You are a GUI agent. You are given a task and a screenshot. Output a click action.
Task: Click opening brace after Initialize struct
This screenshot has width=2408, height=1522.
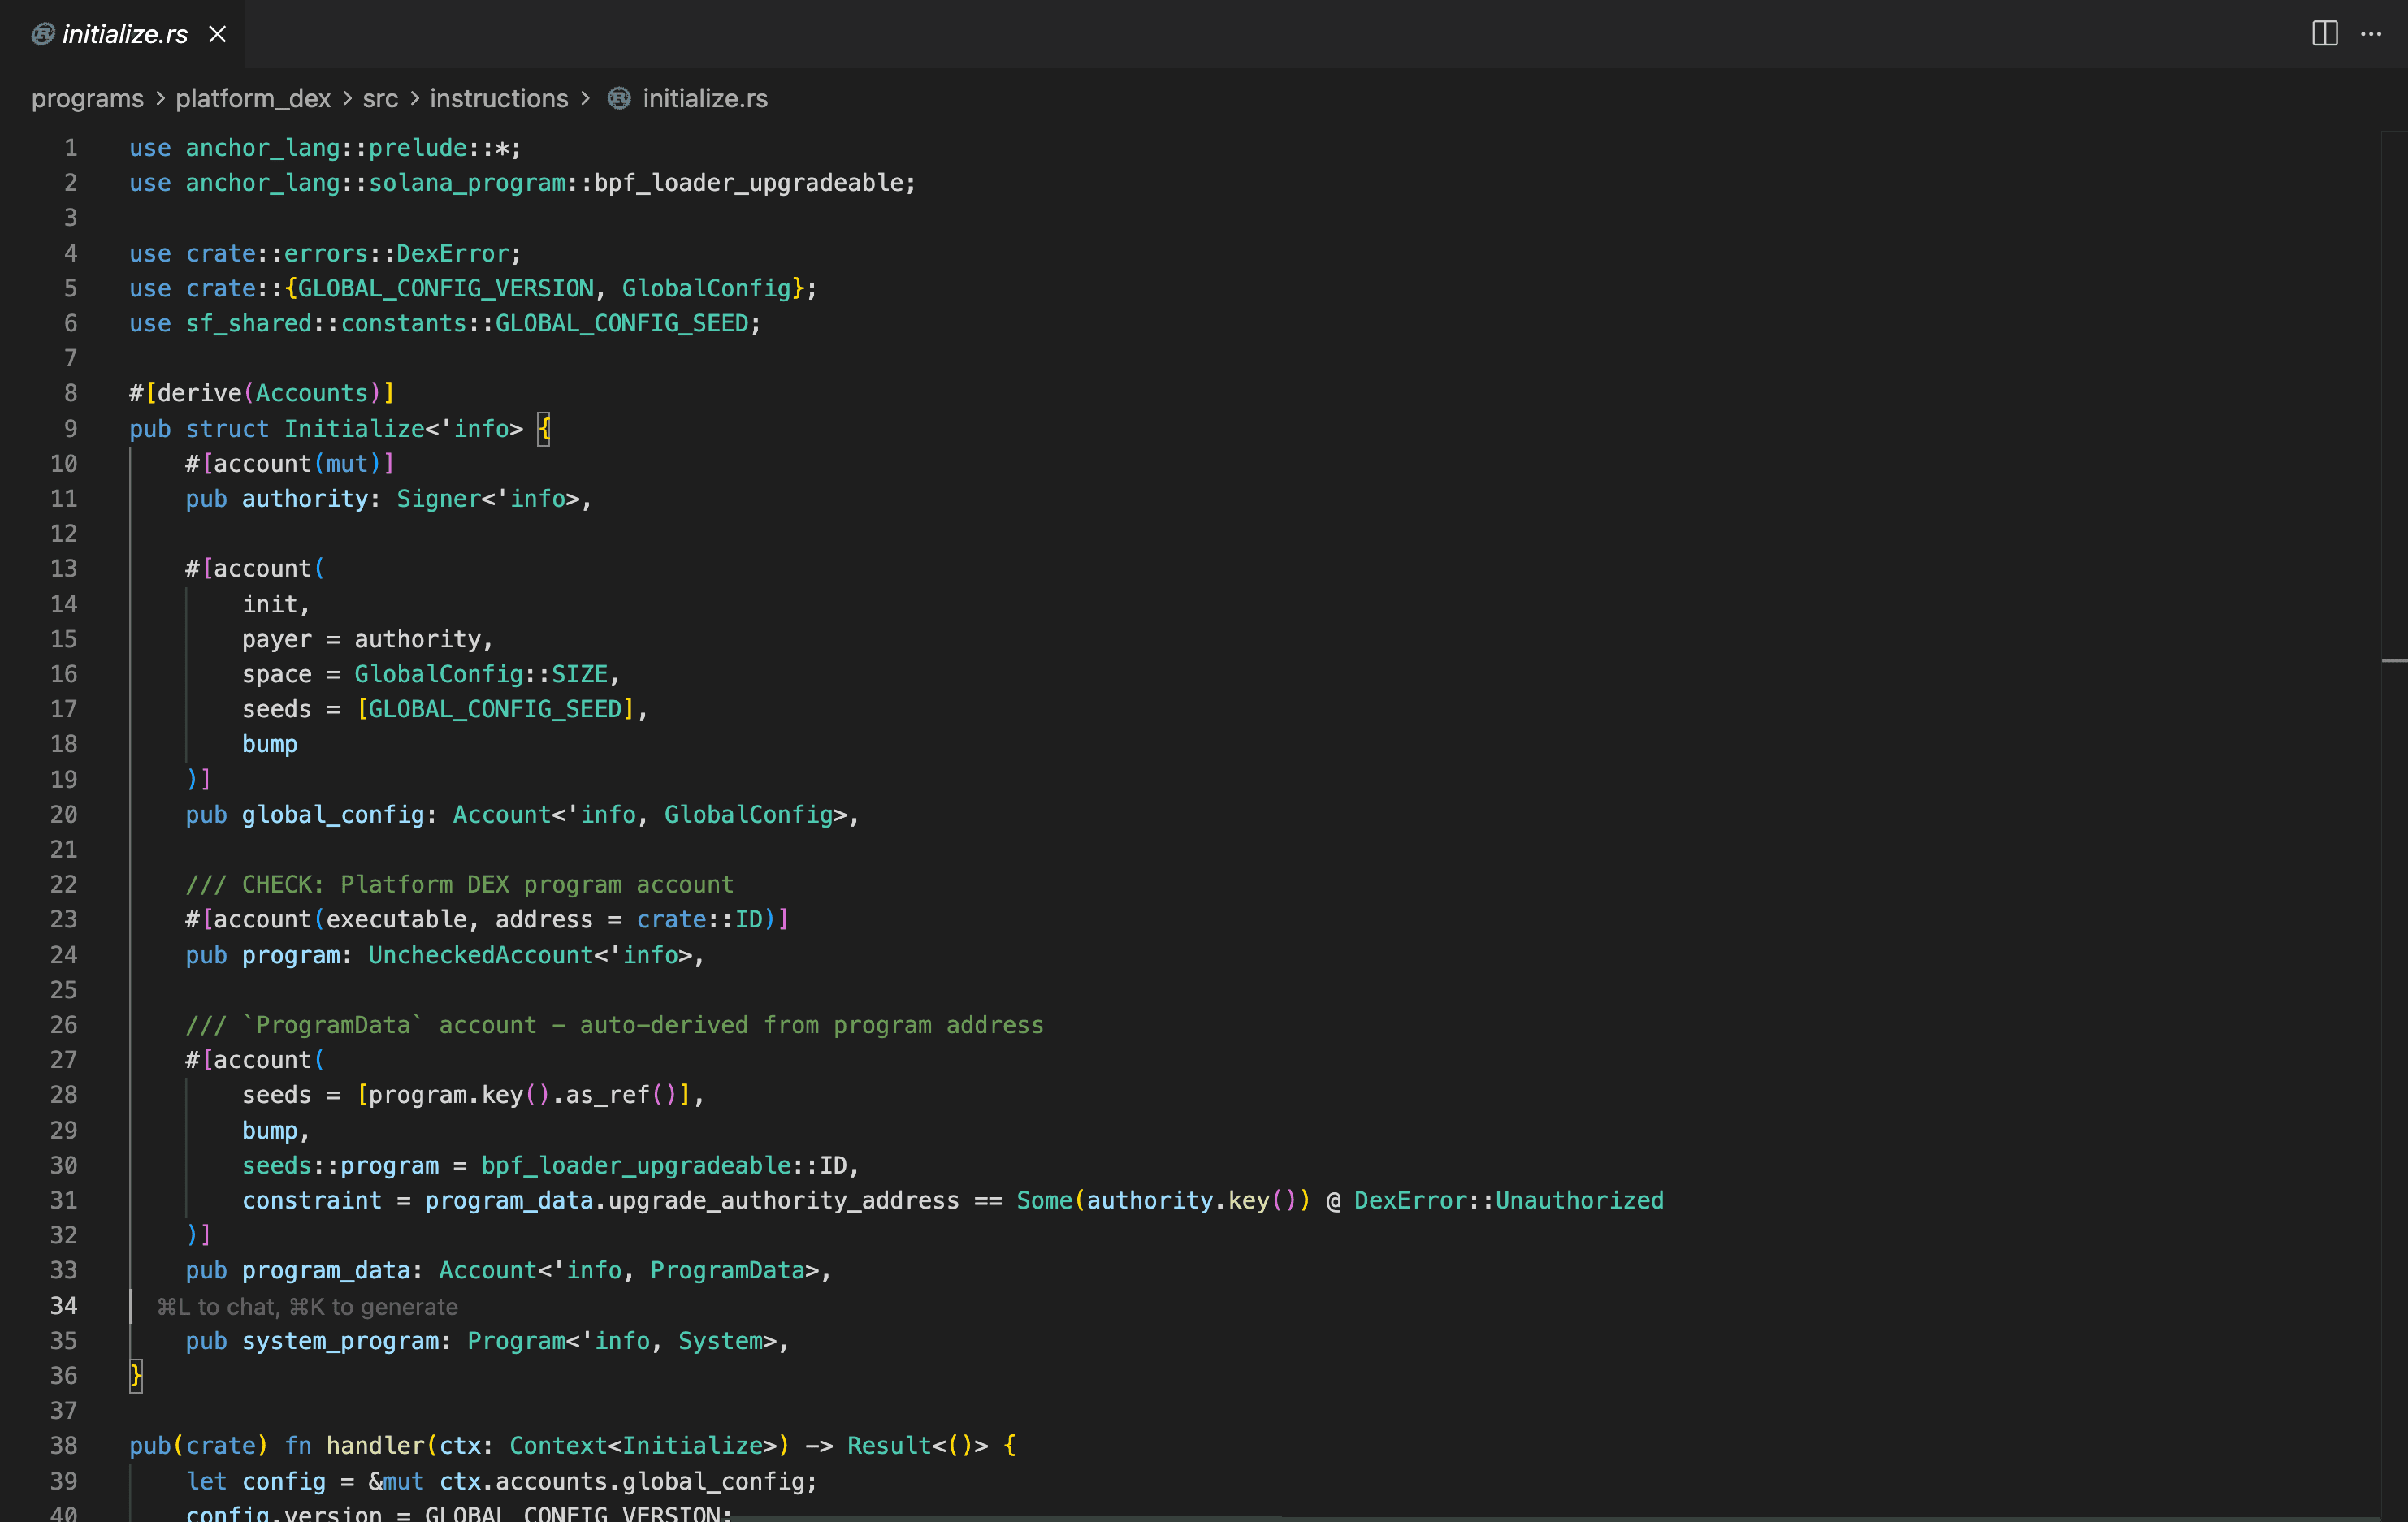point(543,428)
